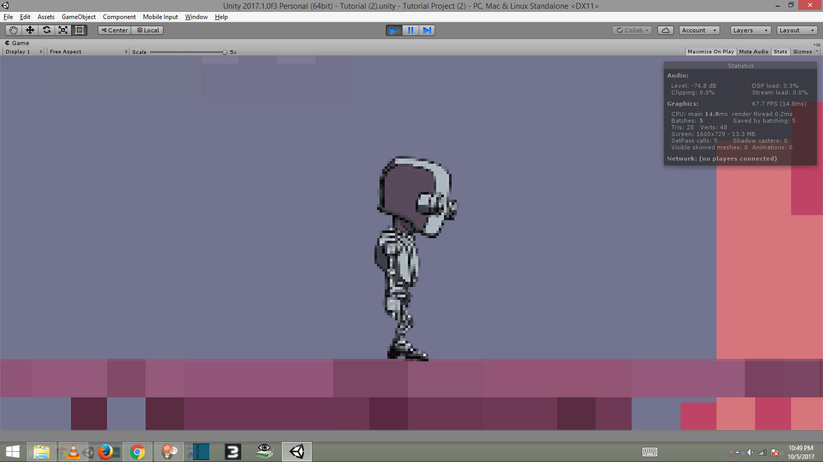Open the lightbulb app on the taskbar
The height and width of the screenshot is (462, 823).
(x=169, y=452)
